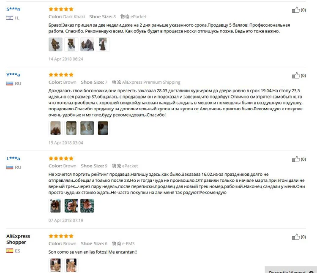This screenshot has height=273, width=317.
Task: Give thumbs-up to L***a's review
Action: [295, 159]
